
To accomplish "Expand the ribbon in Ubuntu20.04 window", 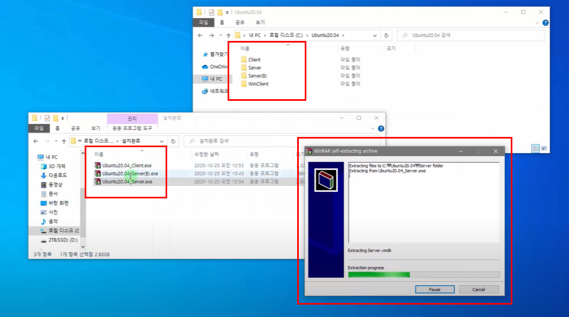I will (x=537, y=23).
